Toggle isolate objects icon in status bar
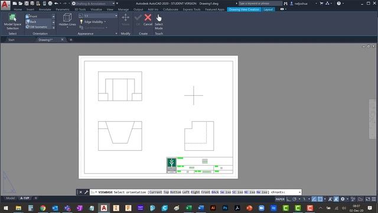The width and height of the screenshot is (378, 213). coord(360,199)
